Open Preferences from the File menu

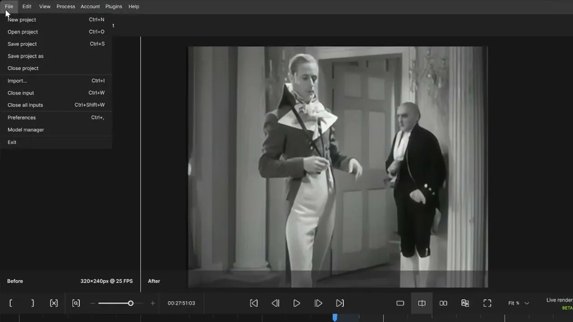point(56,117)
